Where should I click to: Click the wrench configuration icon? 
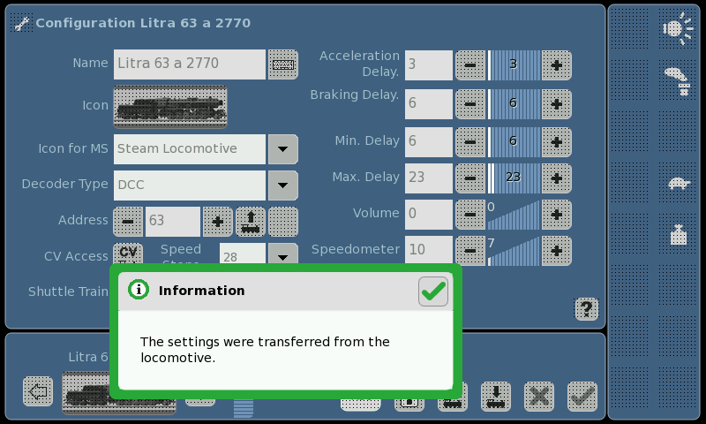pos(21,23)
